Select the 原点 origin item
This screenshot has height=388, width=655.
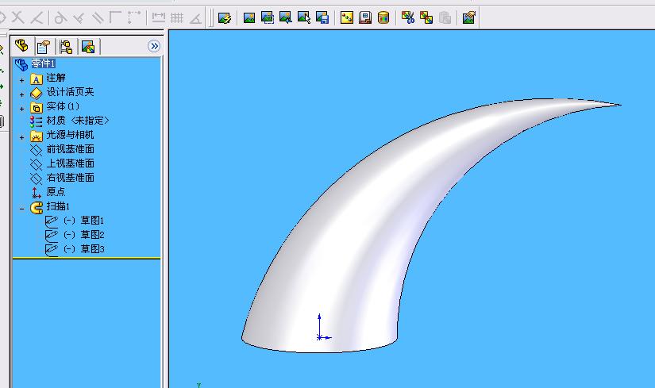click(56, 192)
